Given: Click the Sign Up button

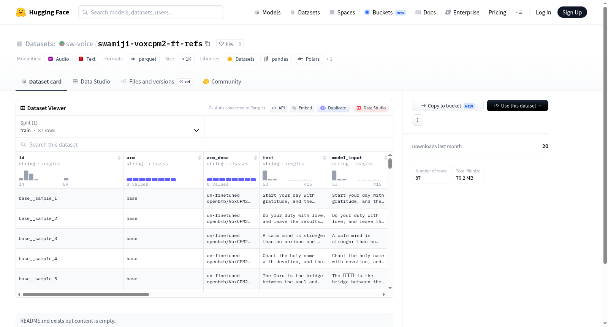Looking at the screenshot, I should [x=572, y=12].
